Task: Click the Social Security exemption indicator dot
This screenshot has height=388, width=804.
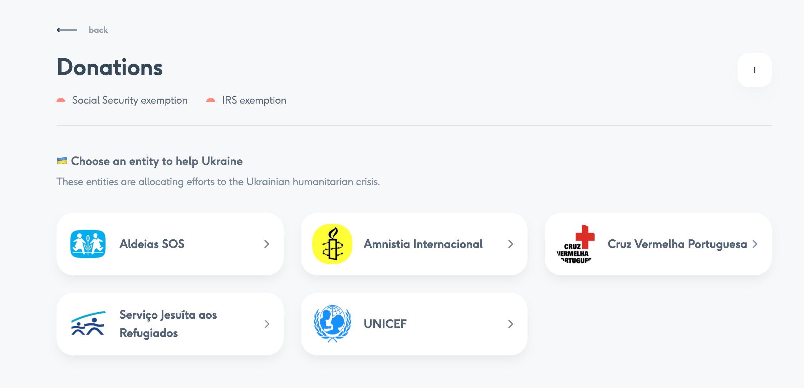Action: (61, 100)
